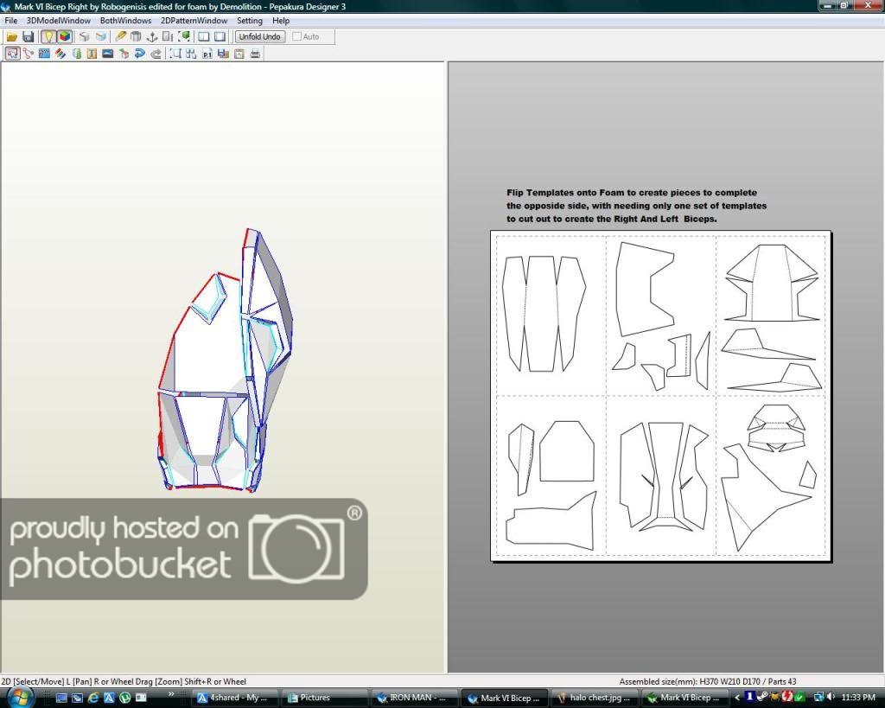885x708 pixels.
Task: Click the light blue box icon
Action: (100, 36)
